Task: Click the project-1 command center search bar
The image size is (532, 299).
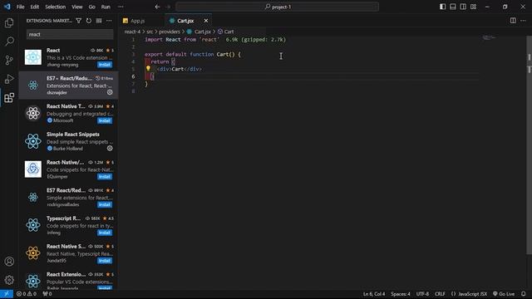Action: coord(277,7)
